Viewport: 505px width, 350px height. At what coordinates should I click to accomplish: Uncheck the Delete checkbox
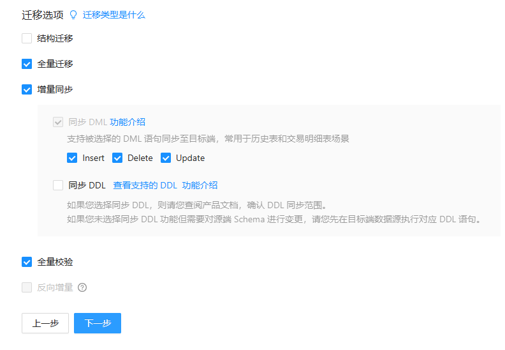click(x=117, y=158)
